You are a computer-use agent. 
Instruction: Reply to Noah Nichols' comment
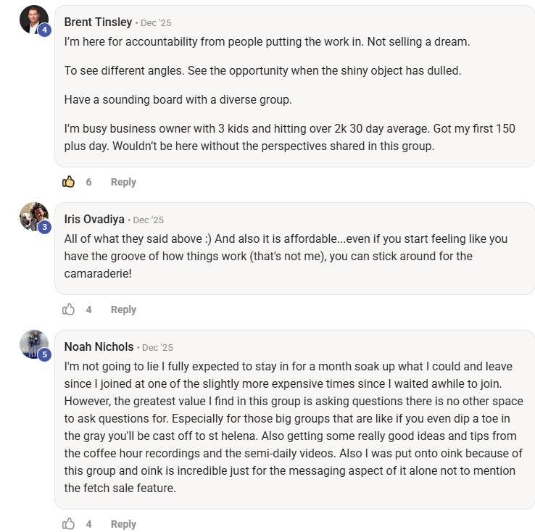coord(123,524)
